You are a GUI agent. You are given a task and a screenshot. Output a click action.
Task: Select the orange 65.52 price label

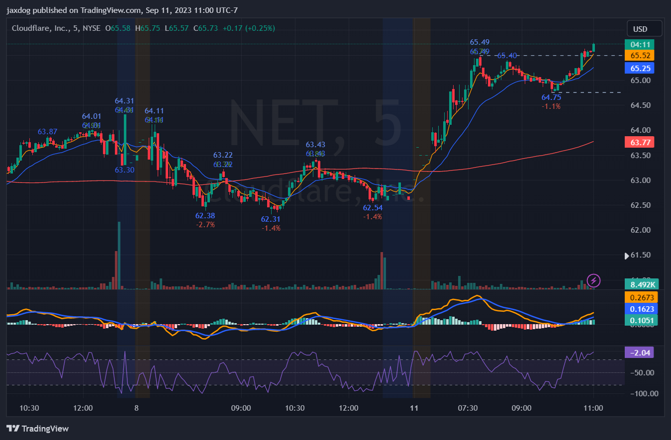639,55
